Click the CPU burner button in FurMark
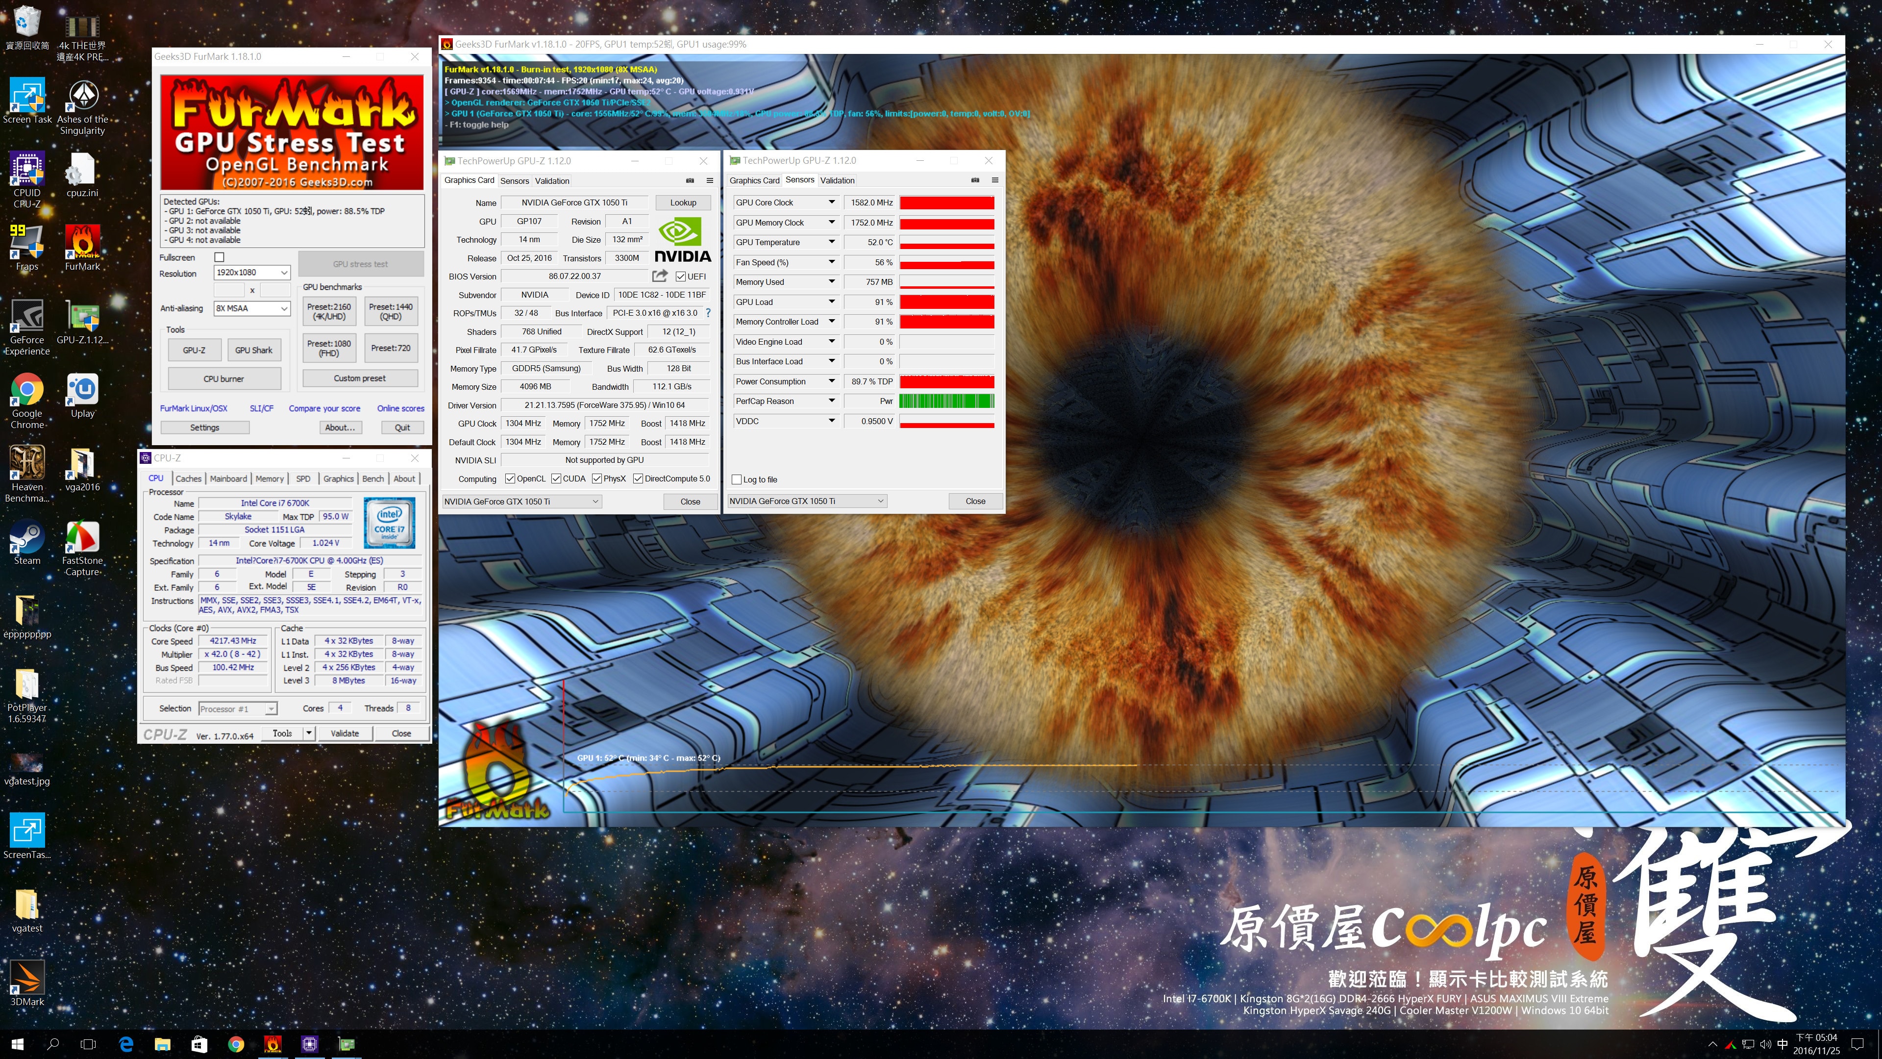This screenshot has height=1059, width=1882. coord(223,378)
